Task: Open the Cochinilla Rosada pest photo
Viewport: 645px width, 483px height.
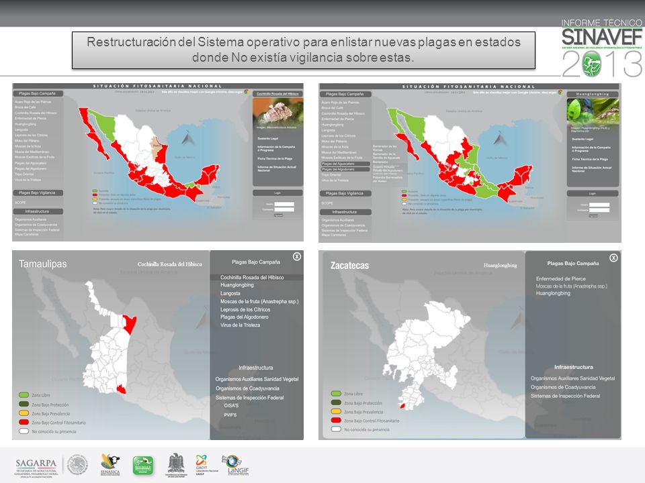Action: click(x=277, y=114)
